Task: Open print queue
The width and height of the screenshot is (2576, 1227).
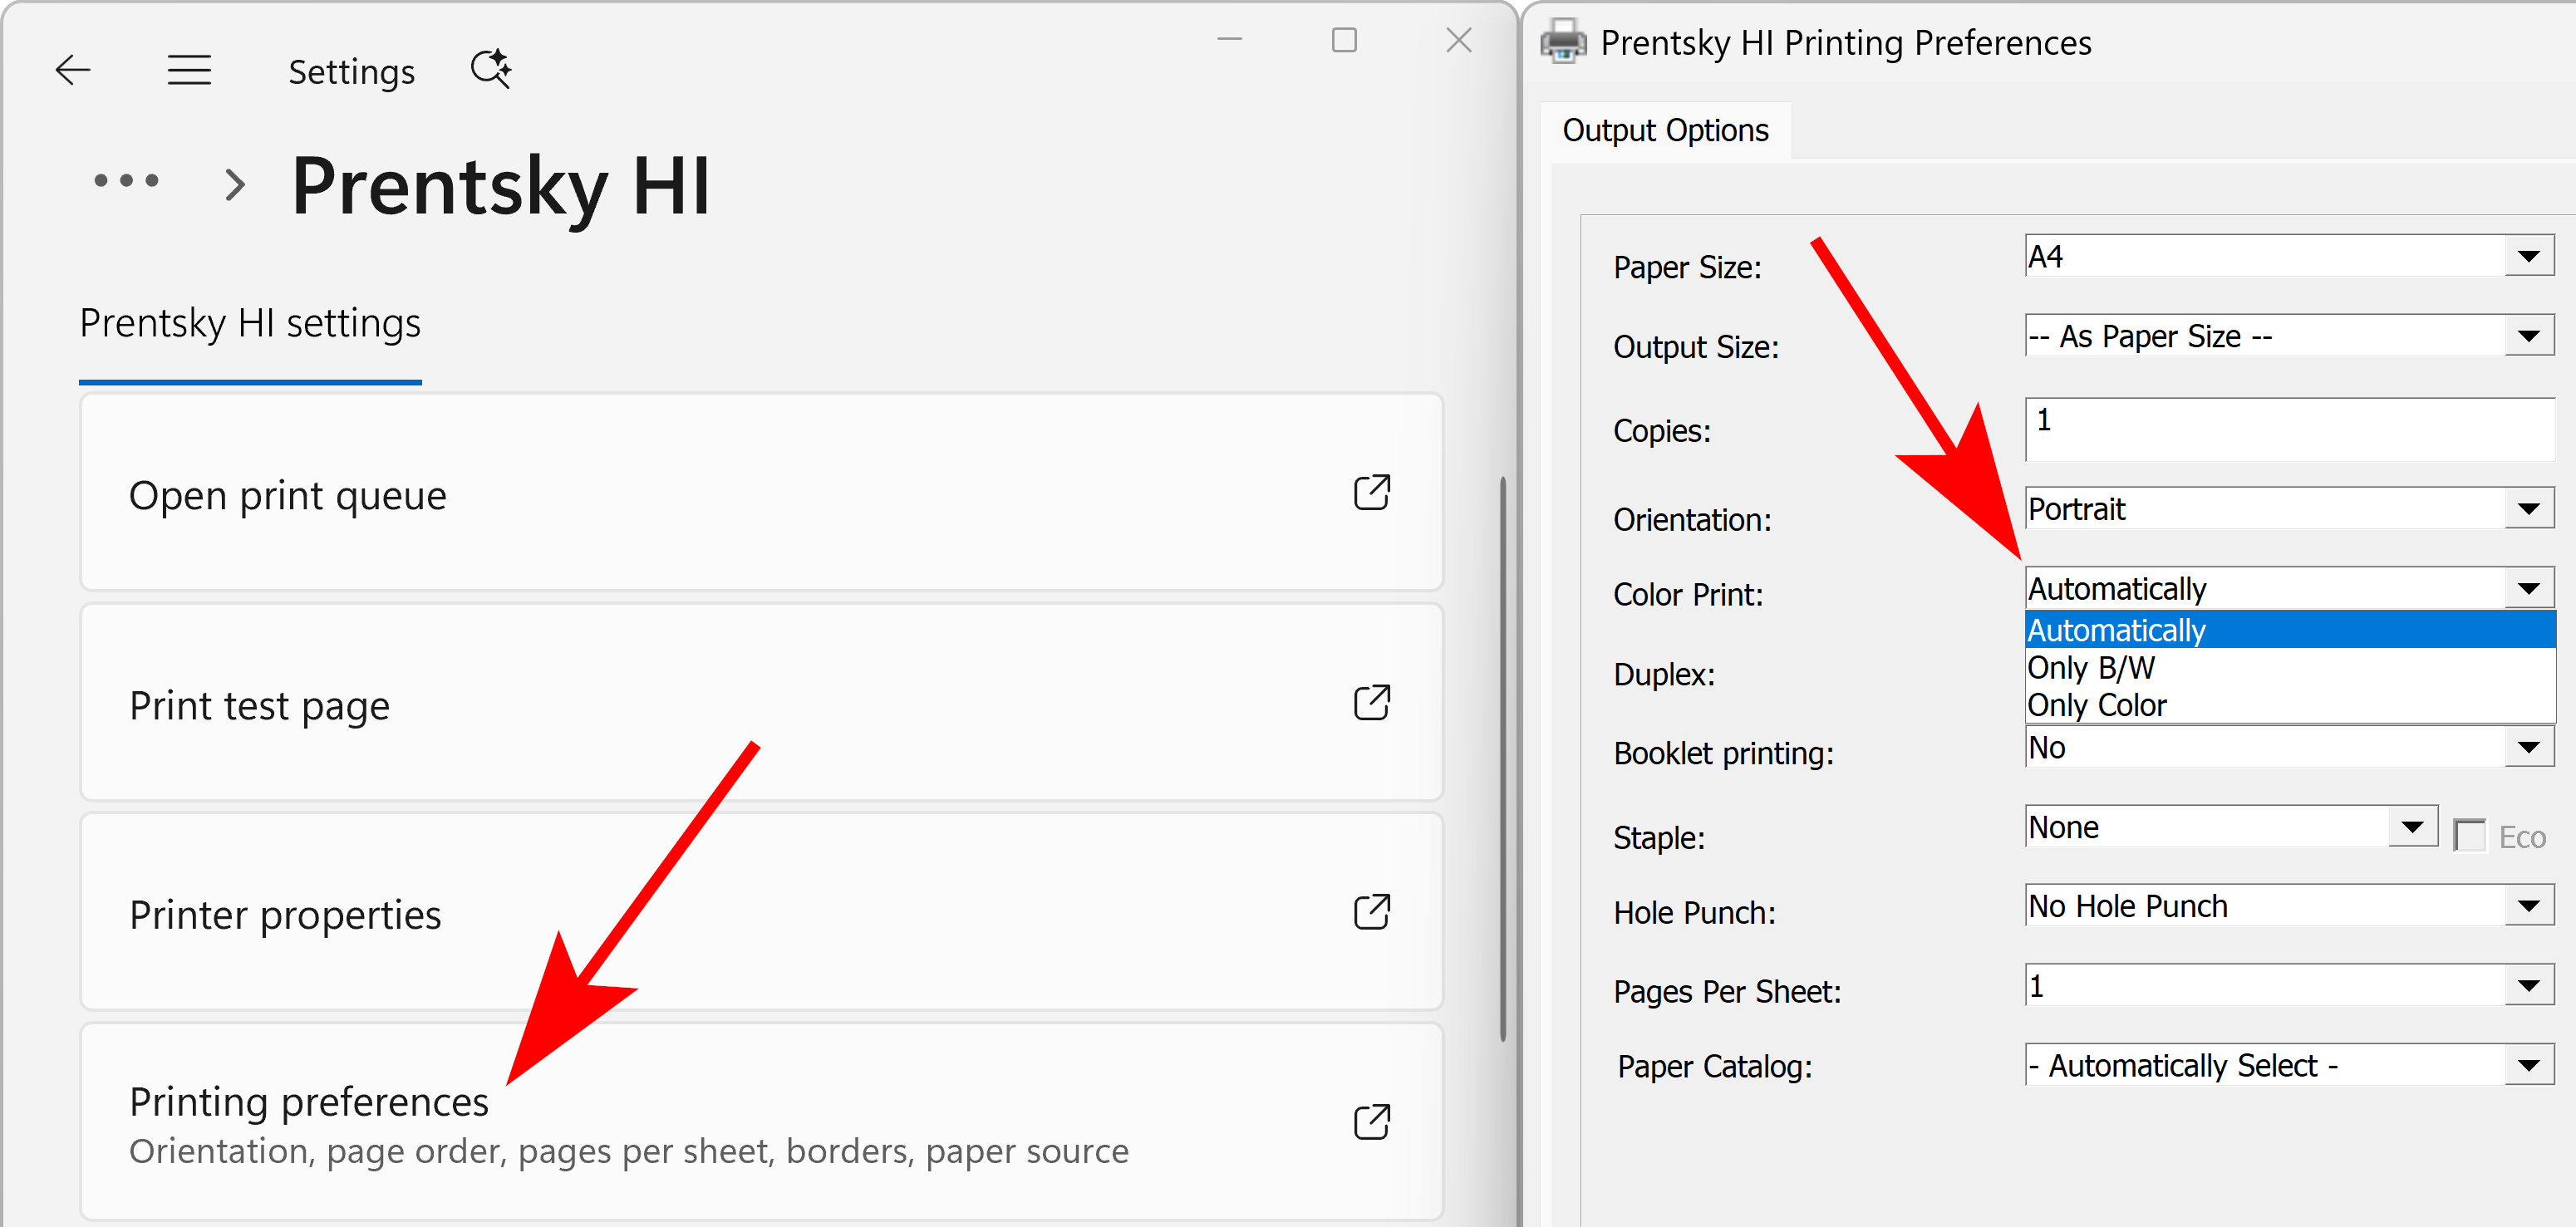Action: coord(761,492)
